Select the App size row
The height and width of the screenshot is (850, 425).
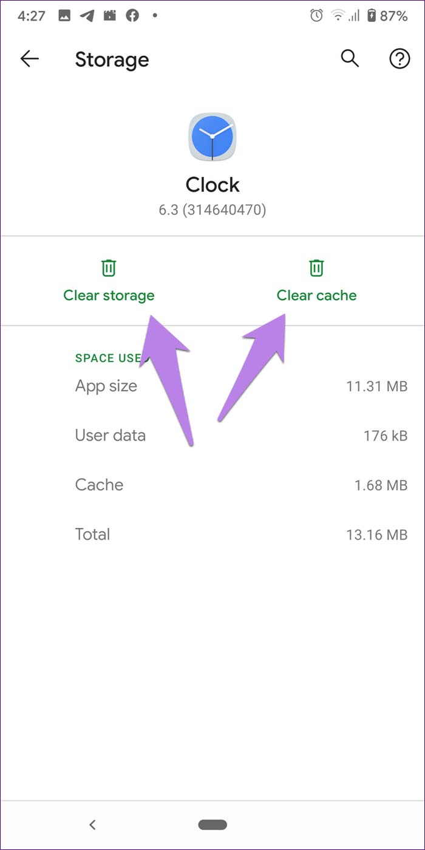point(240,386)
